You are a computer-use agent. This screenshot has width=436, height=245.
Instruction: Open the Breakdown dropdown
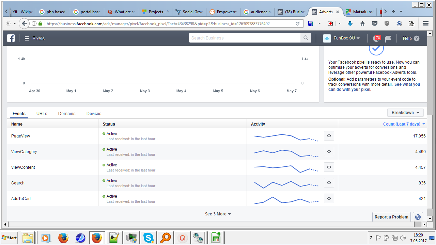click(x=405, y=113)
